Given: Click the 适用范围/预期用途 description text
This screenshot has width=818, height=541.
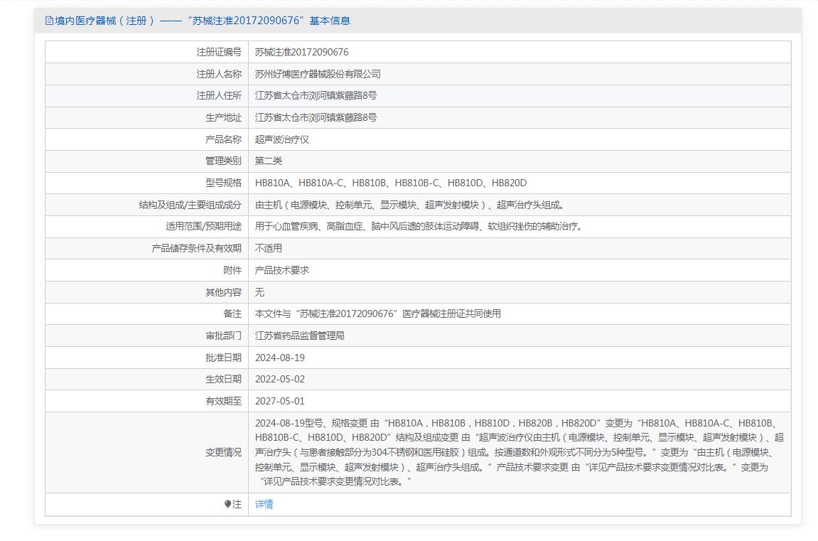Looking at the screenshot, I should [419, 226].
